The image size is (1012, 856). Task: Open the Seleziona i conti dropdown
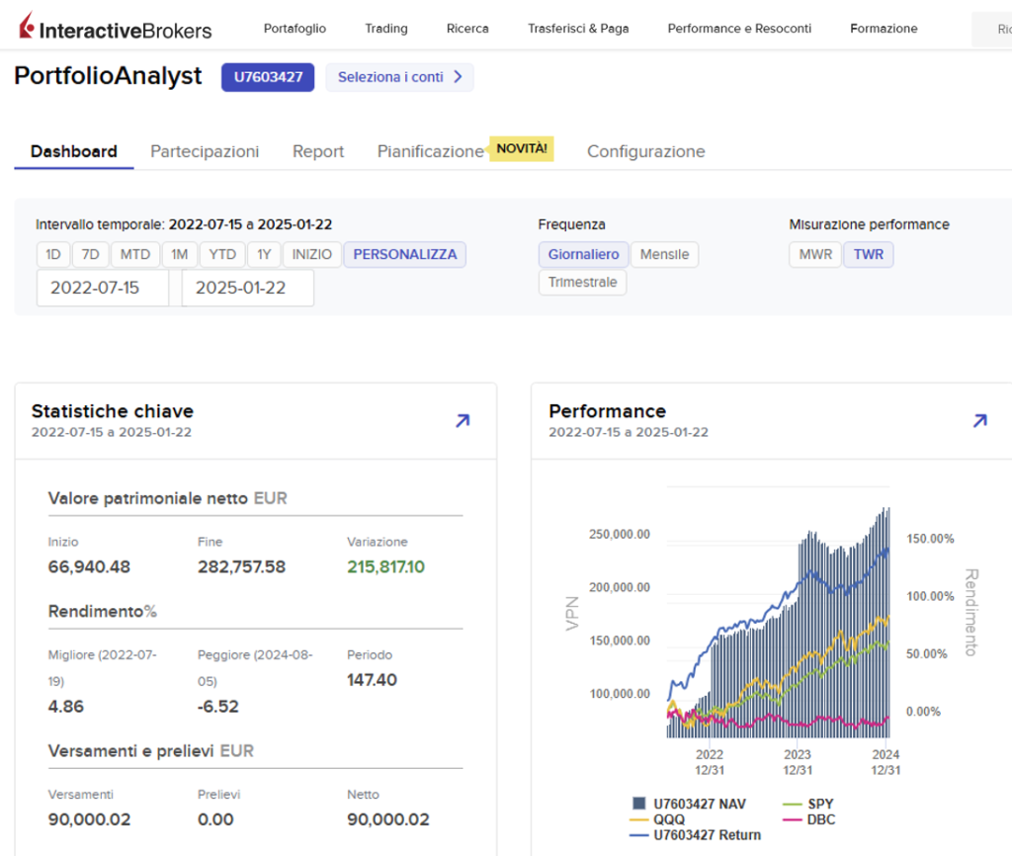coord(399,77)
